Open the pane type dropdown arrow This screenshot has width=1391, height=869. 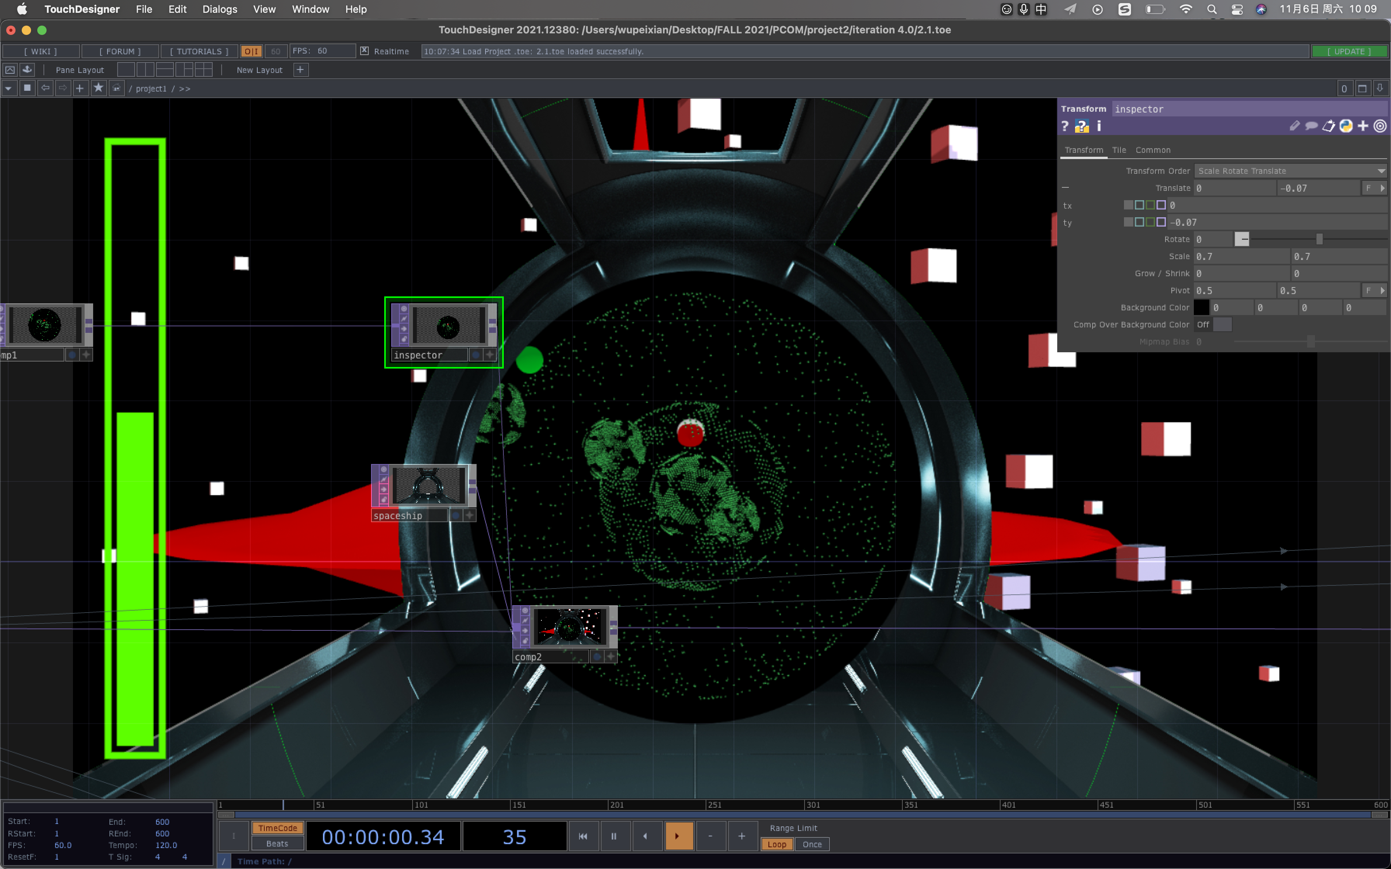coord(9,88)
